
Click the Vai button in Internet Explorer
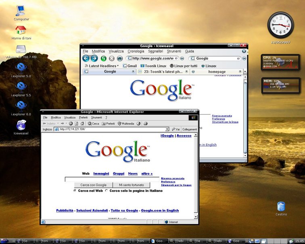pos(175,129)
